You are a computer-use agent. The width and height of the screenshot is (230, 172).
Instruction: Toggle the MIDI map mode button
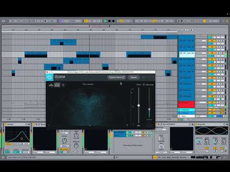coord(192,21)
